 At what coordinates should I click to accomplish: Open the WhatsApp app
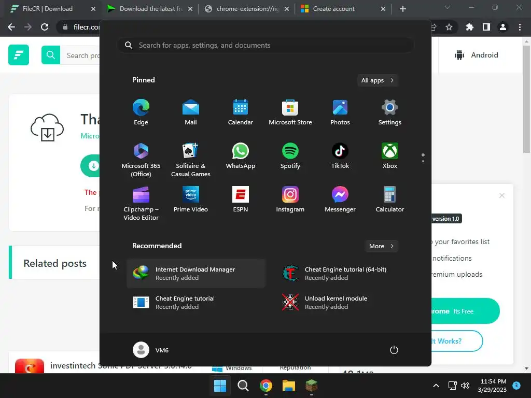tap(241, 157)
